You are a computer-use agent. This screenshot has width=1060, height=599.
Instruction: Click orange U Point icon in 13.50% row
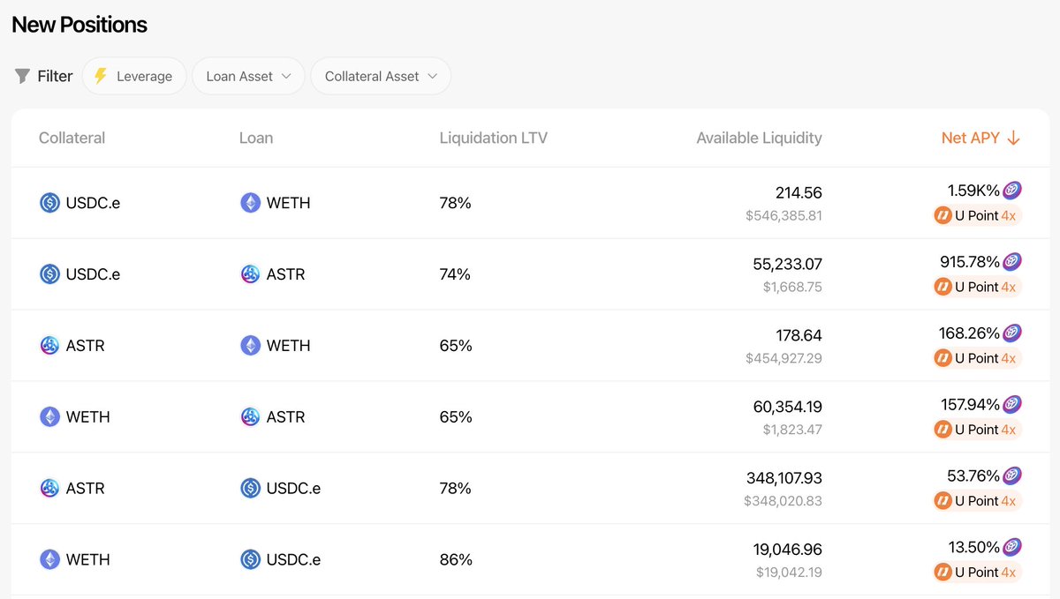(943, 573)
